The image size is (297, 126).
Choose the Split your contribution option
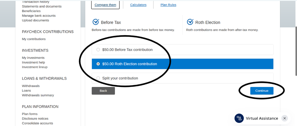[98, 78]
